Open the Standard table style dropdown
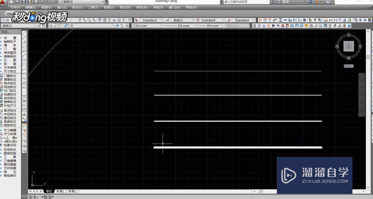This screenshot has height=199, width=373. click(x=213, y=20)
